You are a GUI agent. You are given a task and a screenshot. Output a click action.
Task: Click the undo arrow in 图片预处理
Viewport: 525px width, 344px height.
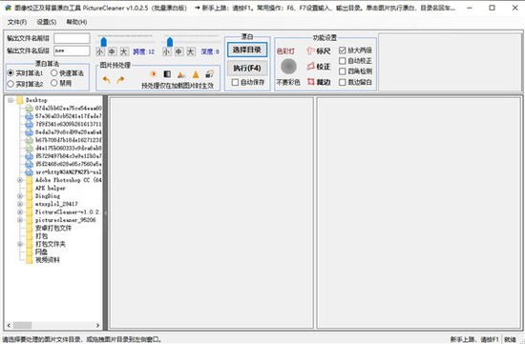pos(107,80)
